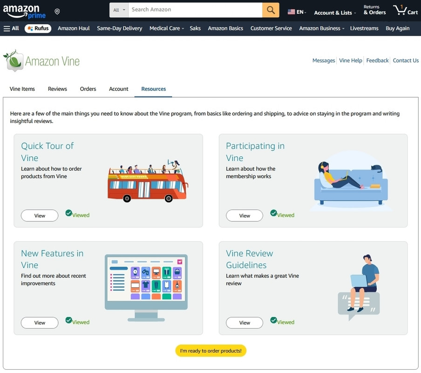Screen dimensions: 421x373
Task: Click I'm ready to order products button
Action: (x=211, y=351)
